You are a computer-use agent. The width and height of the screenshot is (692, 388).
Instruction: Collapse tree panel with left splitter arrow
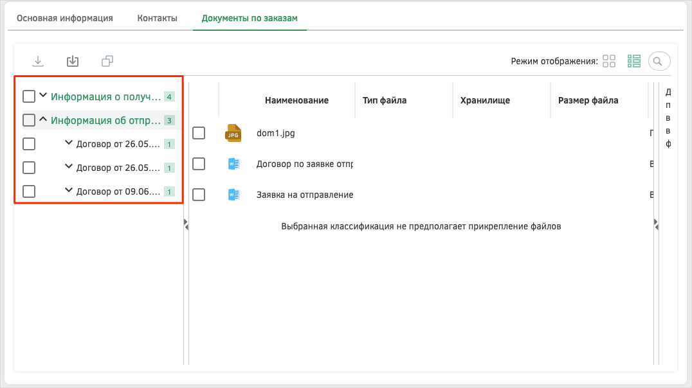(x=187, y=224)
